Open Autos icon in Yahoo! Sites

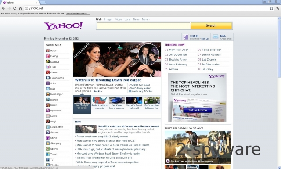click(x=48, y=50)
